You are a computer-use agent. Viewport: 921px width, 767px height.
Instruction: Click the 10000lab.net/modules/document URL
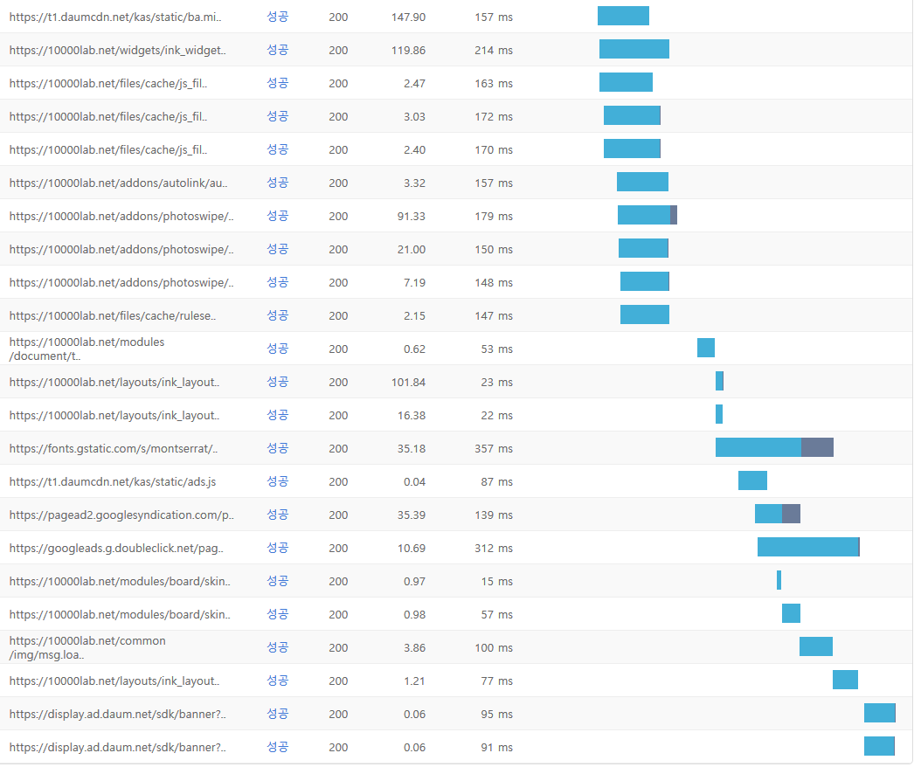point(87,349)
